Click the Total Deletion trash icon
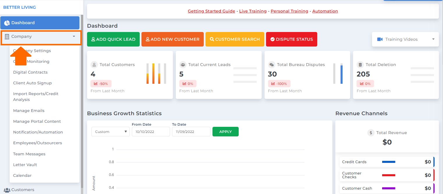Viewport: 443px width, 194px height. [x=360, y=64]
